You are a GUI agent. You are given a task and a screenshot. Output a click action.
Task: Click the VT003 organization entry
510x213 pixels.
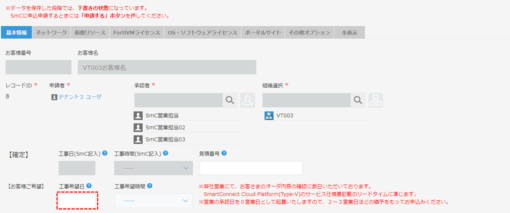[285, 115]
